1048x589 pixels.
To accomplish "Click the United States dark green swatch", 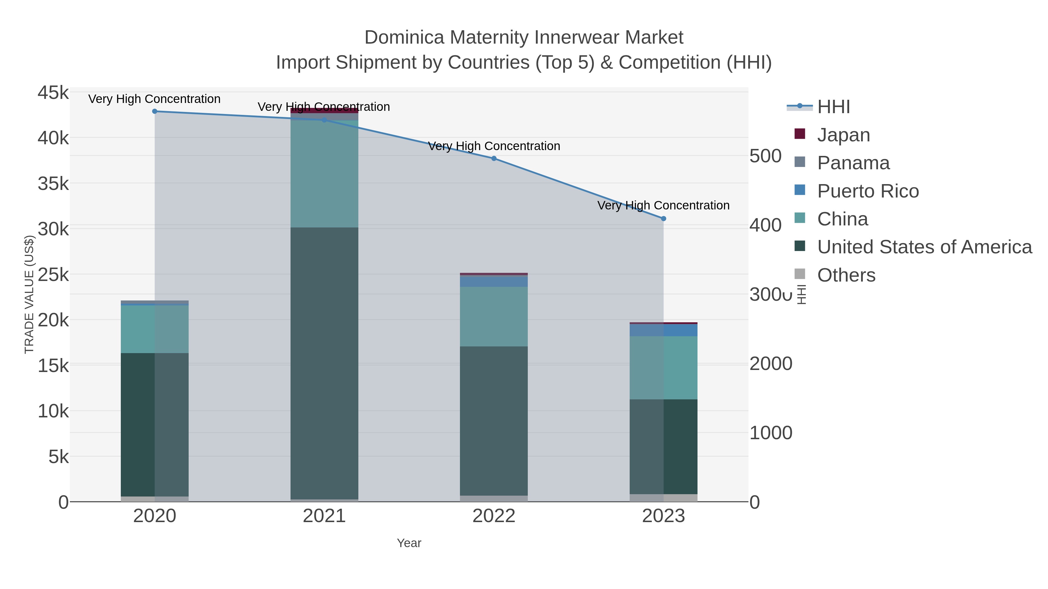I will 800,246.
